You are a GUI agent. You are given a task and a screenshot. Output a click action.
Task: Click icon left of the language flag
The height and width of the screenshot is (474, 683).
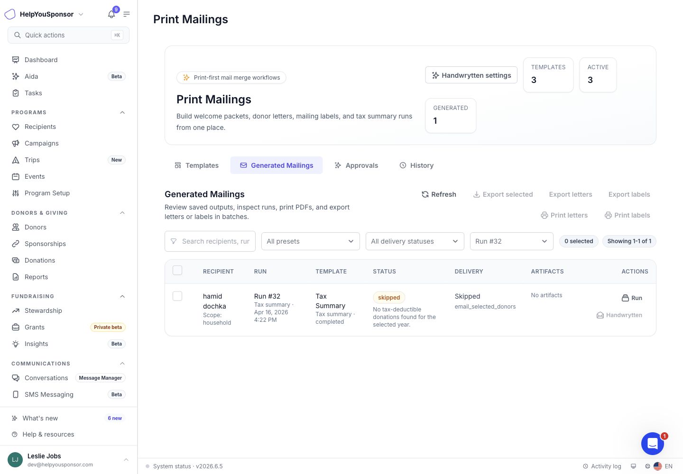[647, 466]
